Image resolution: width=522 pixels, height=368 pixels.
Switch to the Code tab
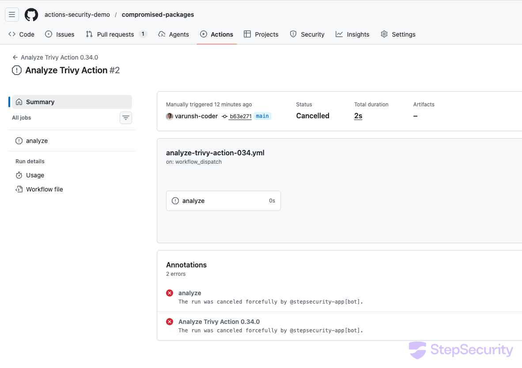(21, 34)
